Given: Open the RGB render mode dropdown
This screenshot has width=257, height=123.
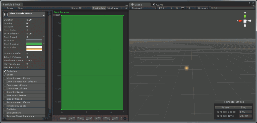Looking at the screenshot, I should [166, 8].
